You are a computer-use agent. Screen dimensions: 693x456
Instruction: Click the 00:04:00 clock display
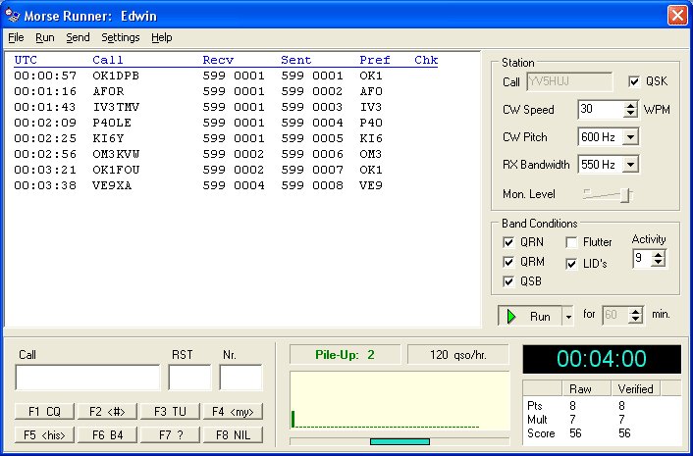pyautogui.click(x=602, y=359)
